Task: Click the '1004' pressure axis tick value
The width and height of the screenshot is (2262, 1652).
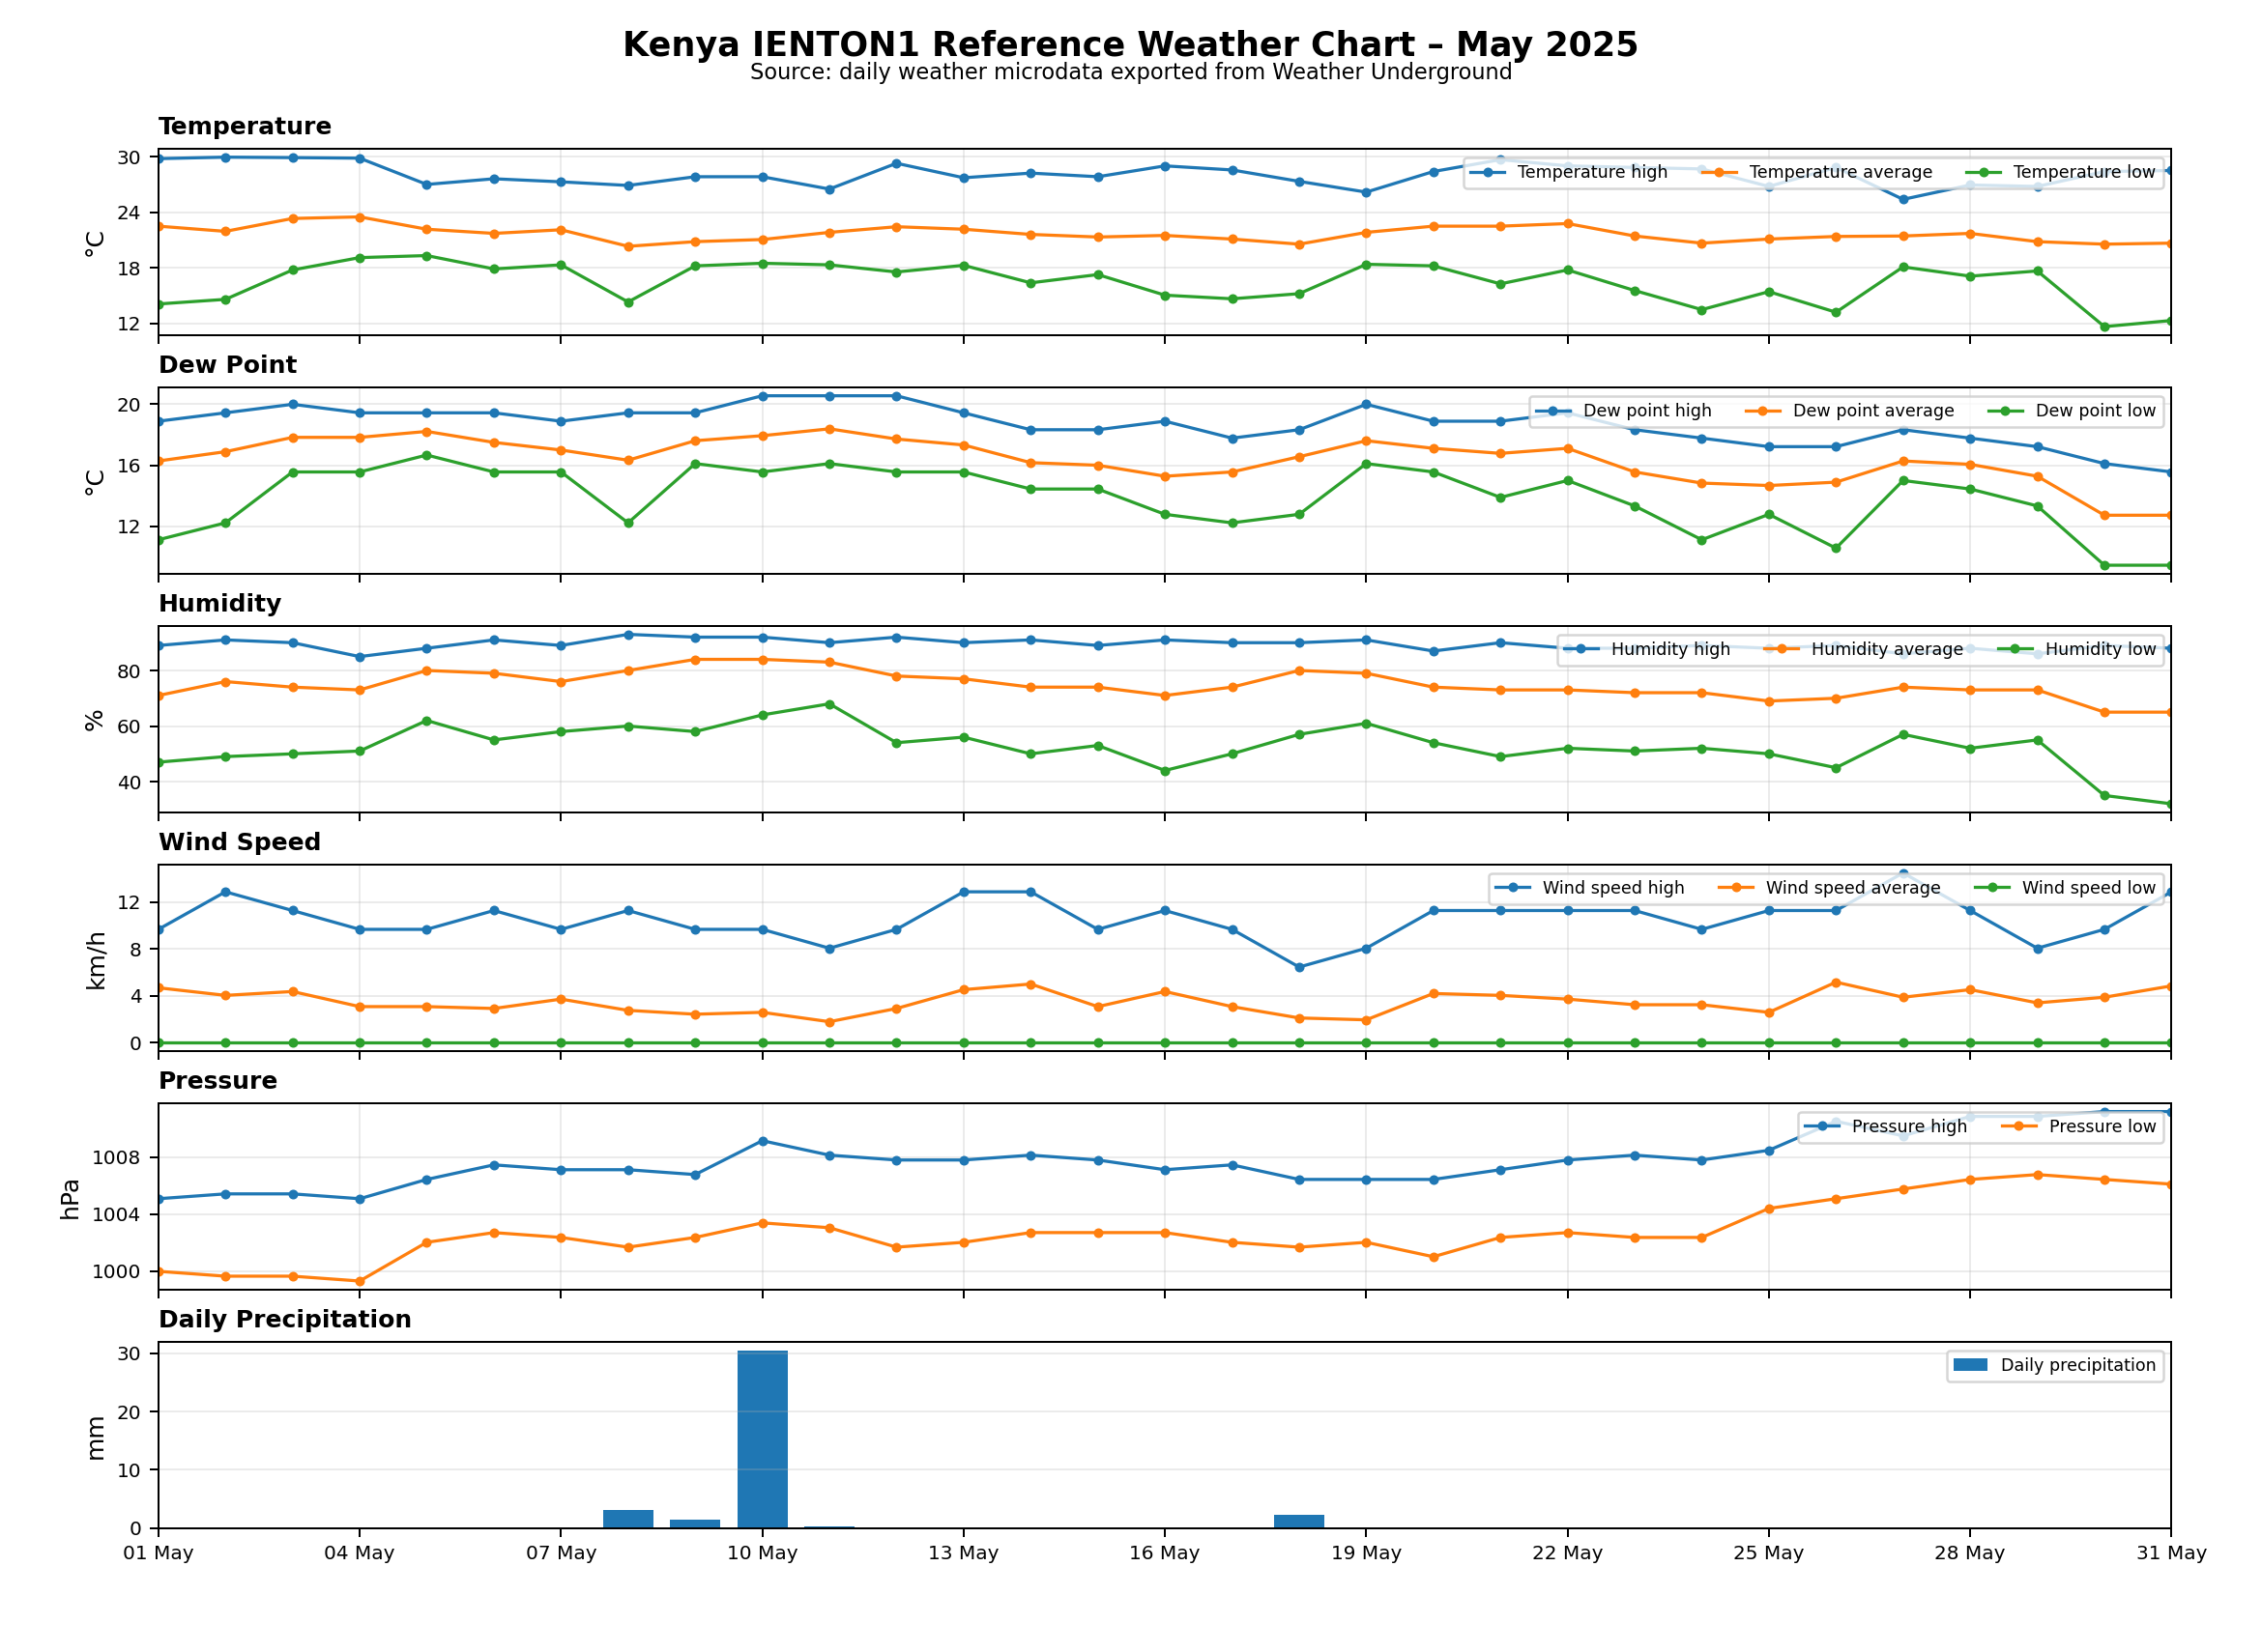Action: pos(116,1217)
